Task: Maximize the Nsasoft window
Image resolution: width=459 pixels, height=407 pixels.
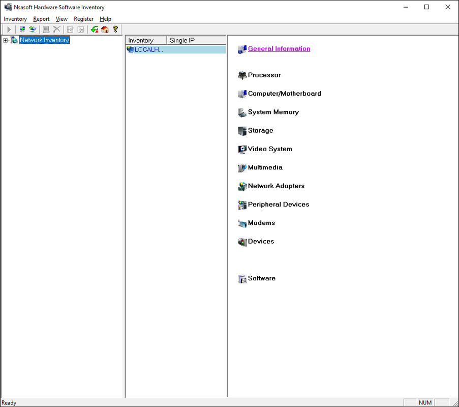Action: click(x=426, y=7)
